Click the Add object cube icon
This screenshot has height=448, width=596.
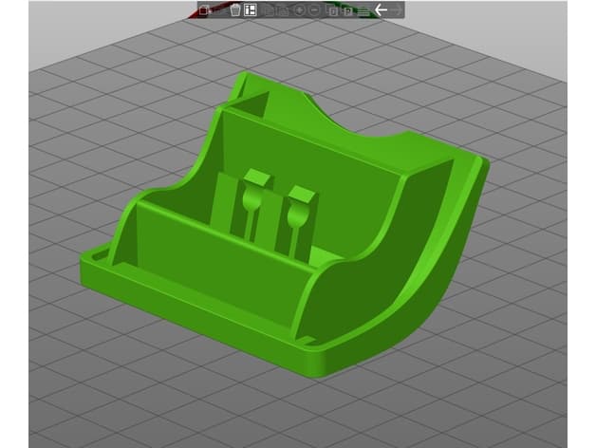click(x=204, y=10)
